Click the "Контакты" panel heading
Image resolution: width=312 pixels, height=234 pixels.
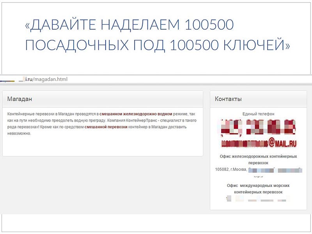click(x=228, y=99)
